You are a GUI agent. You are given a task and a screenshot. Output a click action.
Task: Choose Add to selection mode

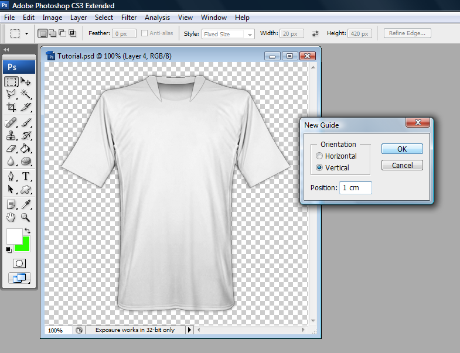point(53,33)
